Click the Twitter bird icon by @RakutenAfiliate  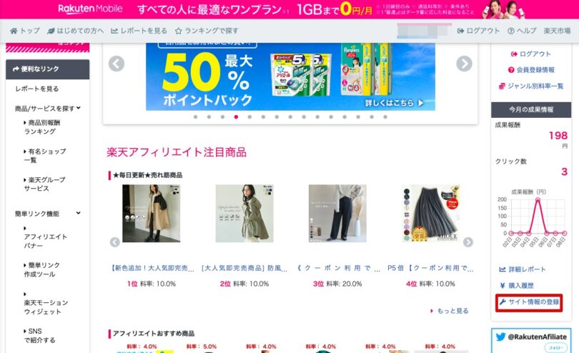[x=500, y=337]
